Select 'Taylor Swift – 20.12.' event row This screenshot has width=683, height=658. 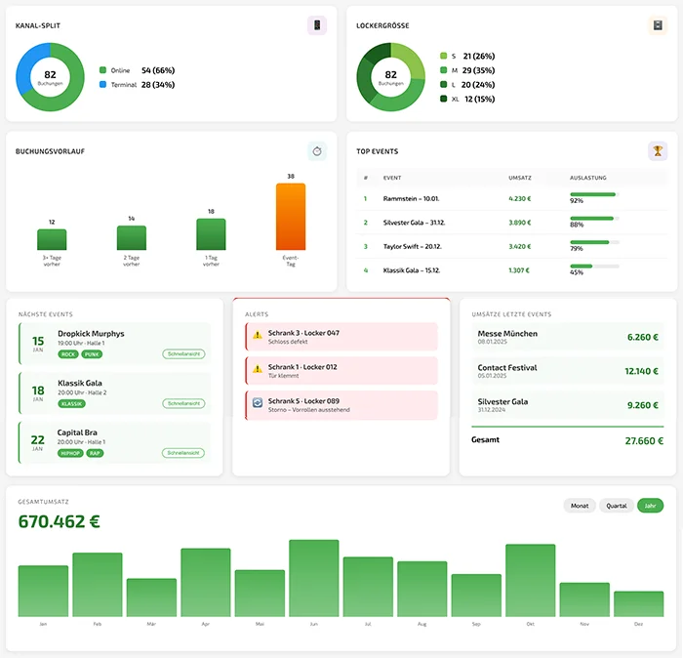pos(512,247)
